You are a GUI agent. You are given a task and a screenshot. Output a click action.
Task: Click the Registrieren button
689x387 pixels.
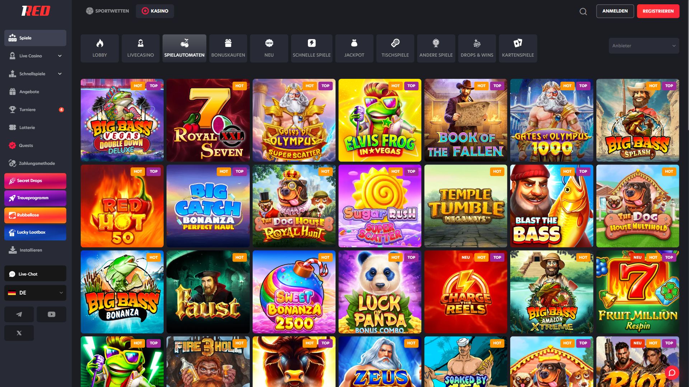[x=658, y=11]
